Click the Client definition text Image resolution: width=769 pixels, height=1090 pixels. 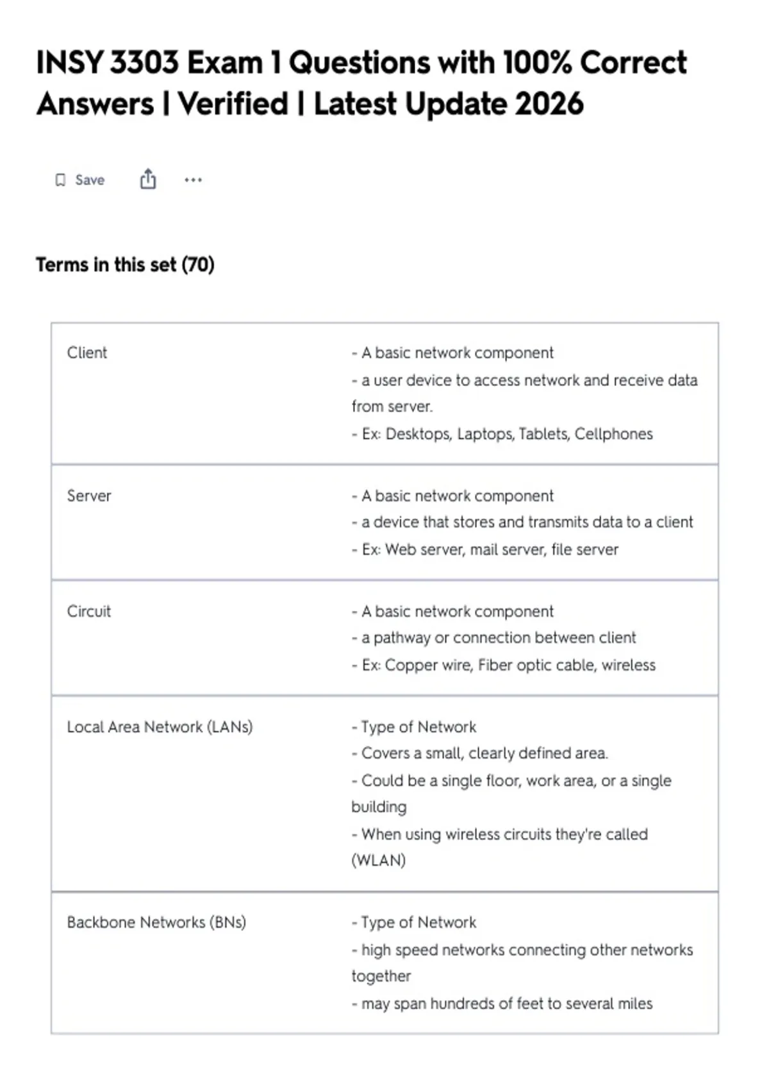524,393
